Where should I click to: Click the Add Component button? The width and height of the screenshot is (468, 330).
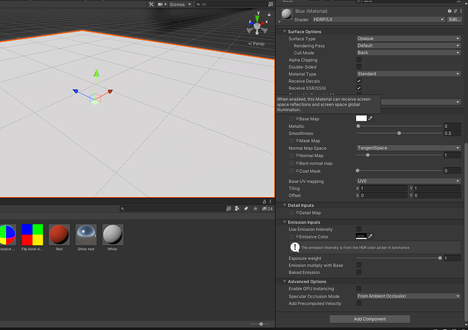tap(370, 318)
